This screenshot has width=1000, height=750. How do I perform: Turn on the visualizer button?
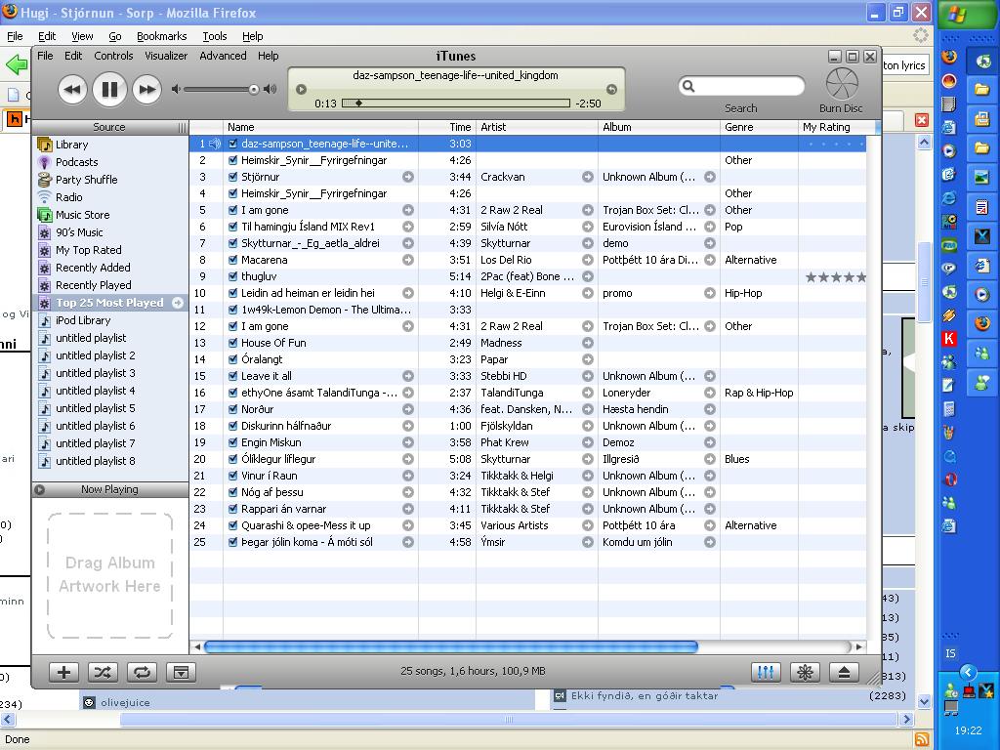[805, 672]
